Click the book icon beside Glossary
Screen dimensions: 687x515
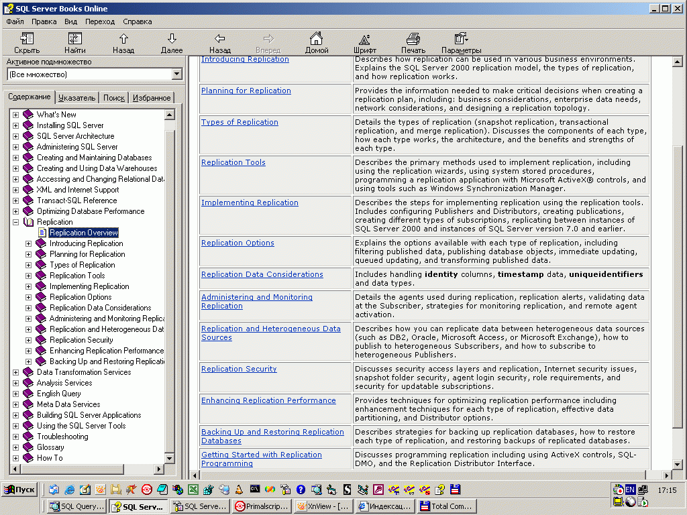pos(28,447)
